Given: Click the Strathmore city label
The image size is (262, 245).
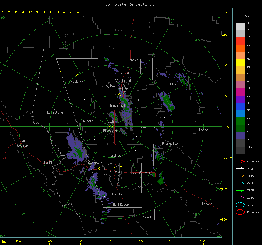Looking at the screenshot, I should click(x=141, y=172).
